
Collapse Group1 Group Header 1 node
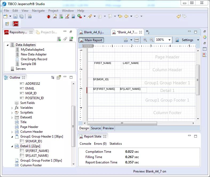tap(12, 137)
